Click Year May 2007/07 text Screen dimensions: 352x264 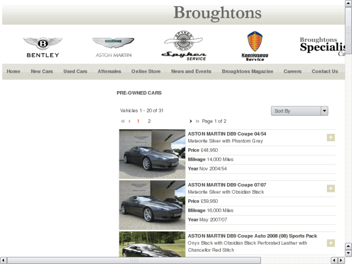pyautogui.click(x=207, y=220)
